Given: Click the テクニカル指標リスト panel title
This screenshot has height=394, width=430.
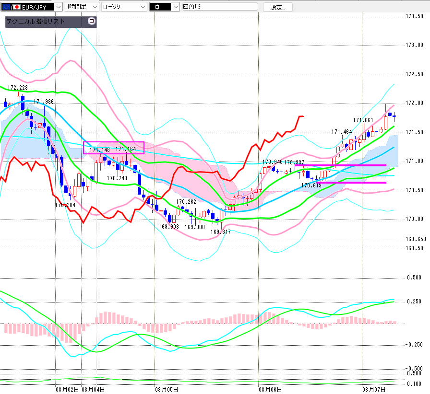Looking at the screenshot, I should coord(36,22).
